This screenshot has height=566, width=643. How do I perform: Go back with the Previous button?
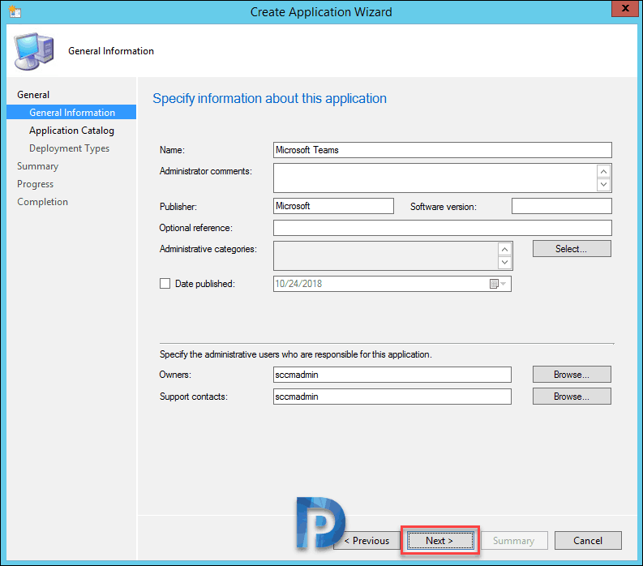tap(367, 541)
